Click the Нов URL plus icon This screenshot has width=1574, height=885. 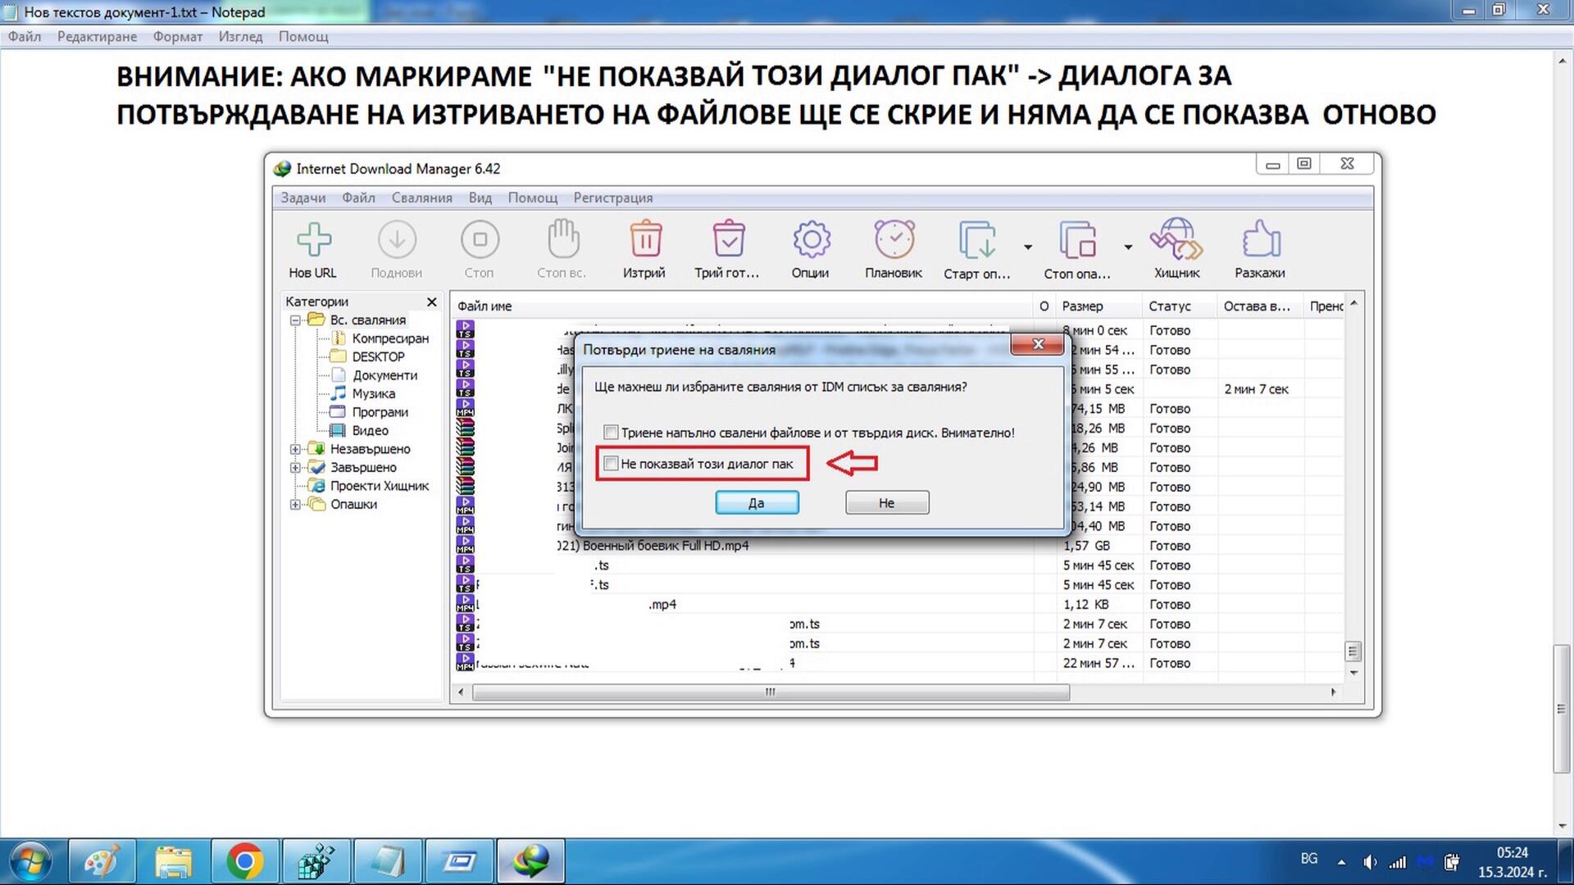pos(313,241)
